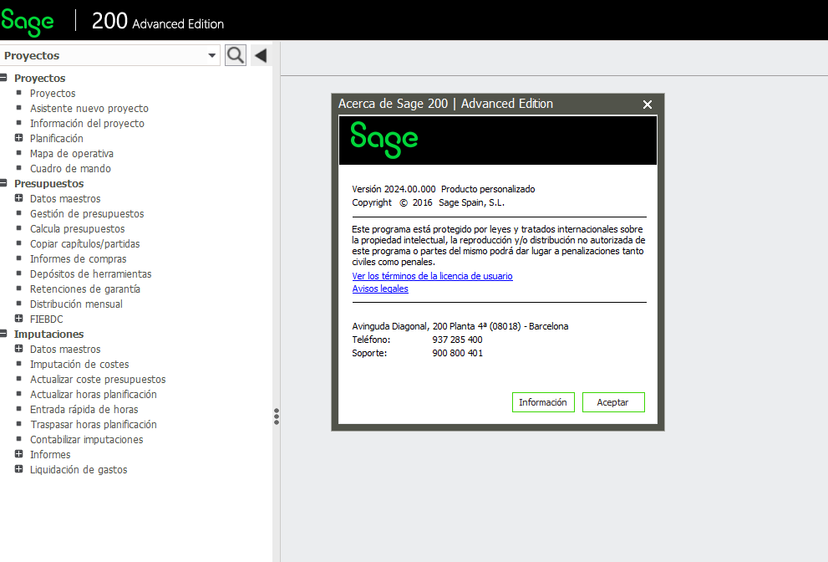Collapse the Presupuestos tree group

pos(3,183)
